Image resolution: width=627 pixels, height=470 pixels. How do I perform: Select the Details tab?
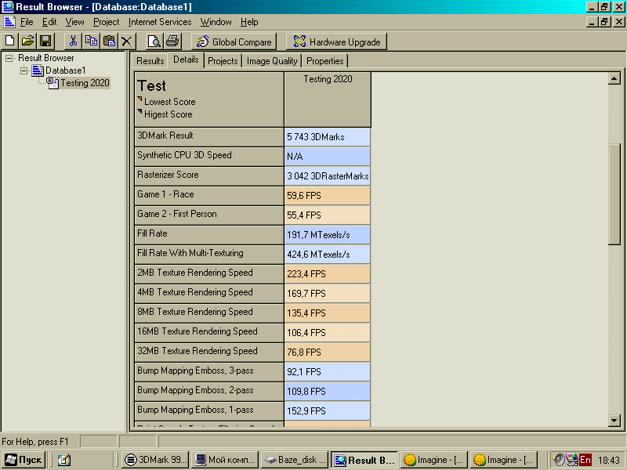[x=186, y=60]
